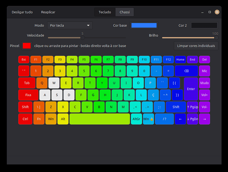
Task: Paint the left arrow key
Action: (x=180, y=119)
